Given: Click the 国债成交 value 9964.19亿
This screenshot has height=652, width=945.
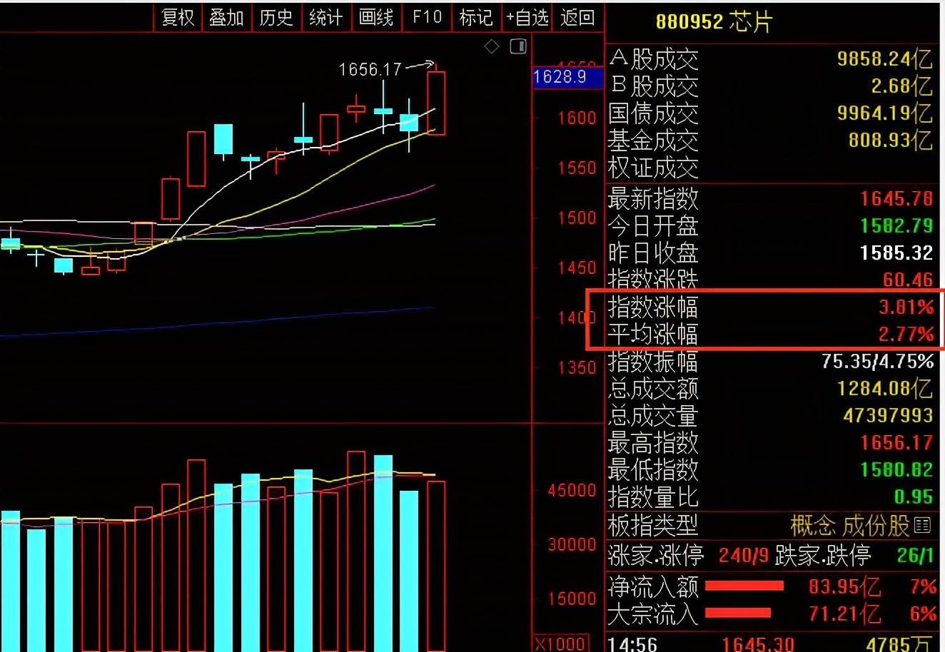Looking at the screenshot, I should pos(884,113).
